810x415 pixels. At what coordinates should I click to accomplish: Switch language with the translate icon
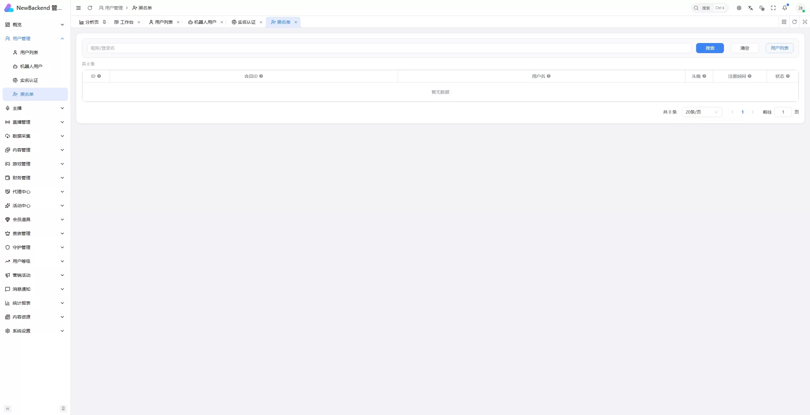pyautogui.click(x=751, y=8)
